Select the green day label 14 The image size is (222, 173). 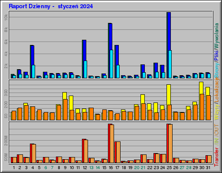pyautogui.click(x=98, y=168)
